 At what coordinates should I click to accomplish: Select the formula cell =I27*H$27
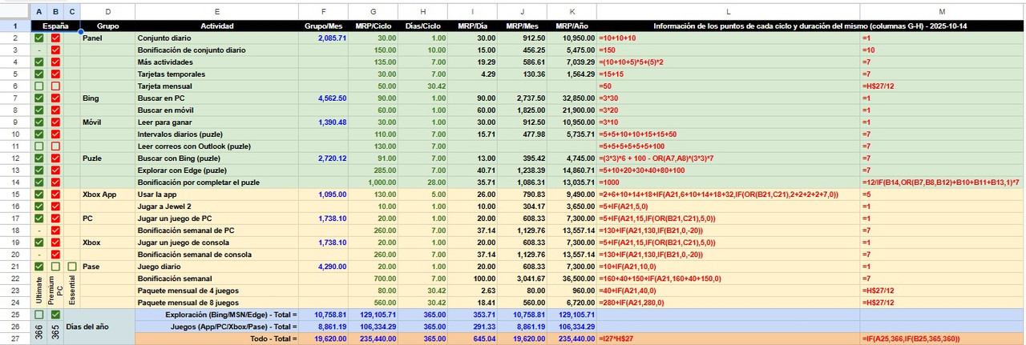tap(728, 339)
